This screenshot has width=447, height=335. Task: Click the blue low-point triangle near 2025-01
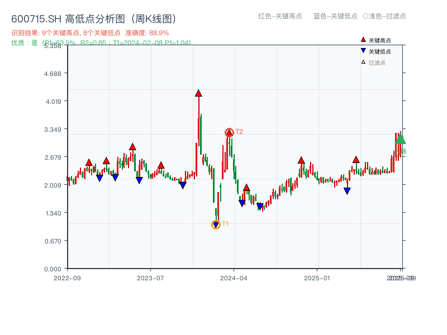pyautogui.click(x=346, y=192)
